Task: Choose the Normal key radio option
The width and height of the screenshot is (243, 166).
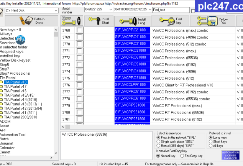Action: (158, 156)
